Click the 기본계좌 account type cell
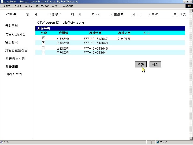The height and width of the screenshot is (145, 193). point(124,39)
